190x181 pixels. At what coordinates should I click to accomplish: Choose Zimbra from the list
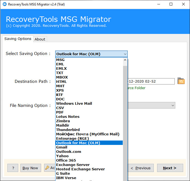(x=89, y=121)
